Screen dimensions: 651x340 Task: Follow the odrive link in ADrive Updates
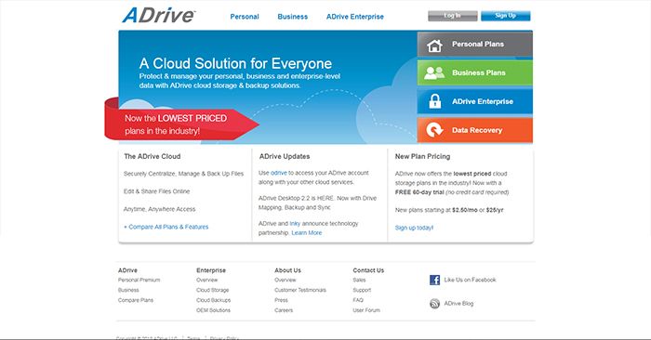279,173
